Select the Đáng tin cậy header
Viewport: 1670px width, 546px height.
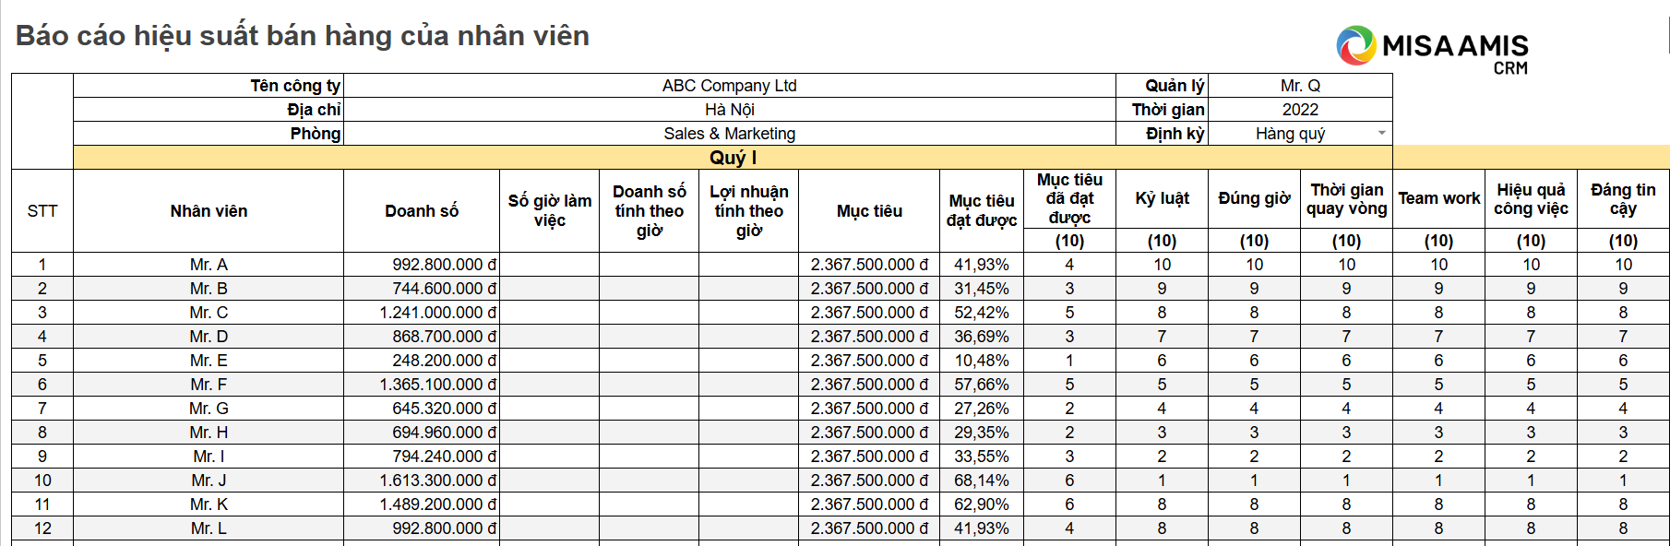pyautogui.click(x=1623, y=198)
